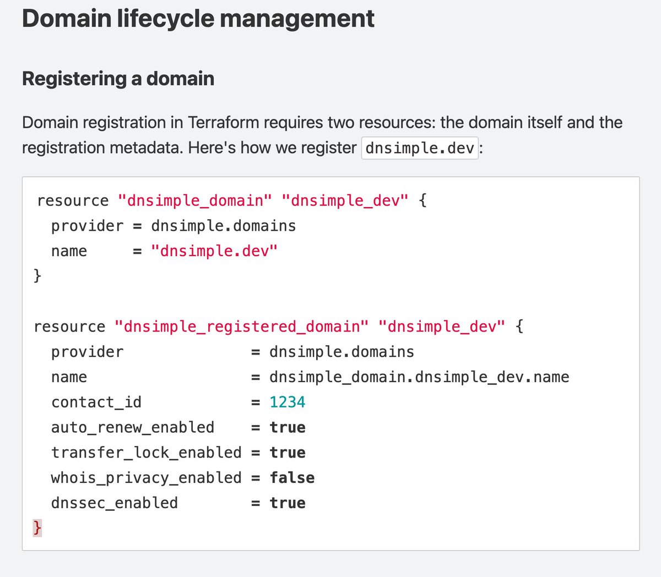The width and height of the screenshot is (661, 577).
Task: Click the resource keyword in second block
Action: (x=68, y=326)
